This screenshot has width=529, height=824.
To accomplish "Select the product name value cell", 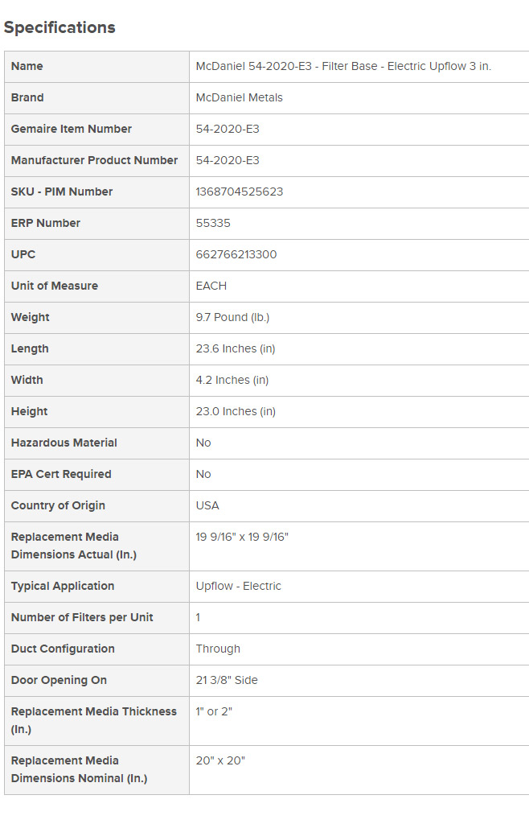I will pyautogui.click(x=343, y=66).
